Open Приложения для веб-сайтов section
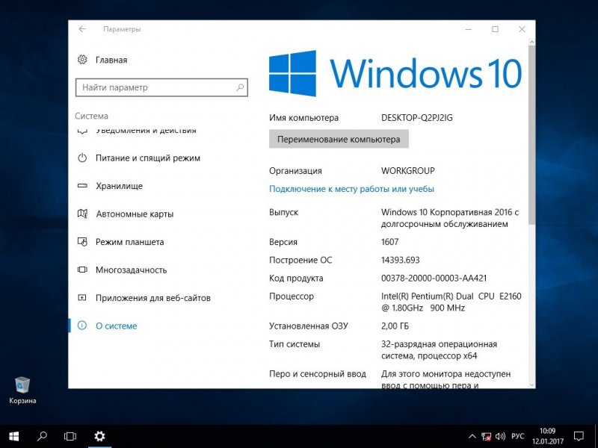 (x=153, y=298)
